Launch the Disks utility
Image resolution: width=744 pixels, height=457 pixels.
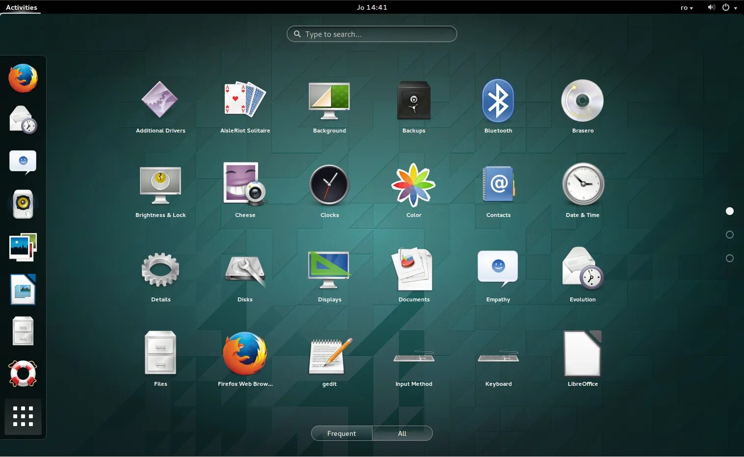tap(245, 269)
